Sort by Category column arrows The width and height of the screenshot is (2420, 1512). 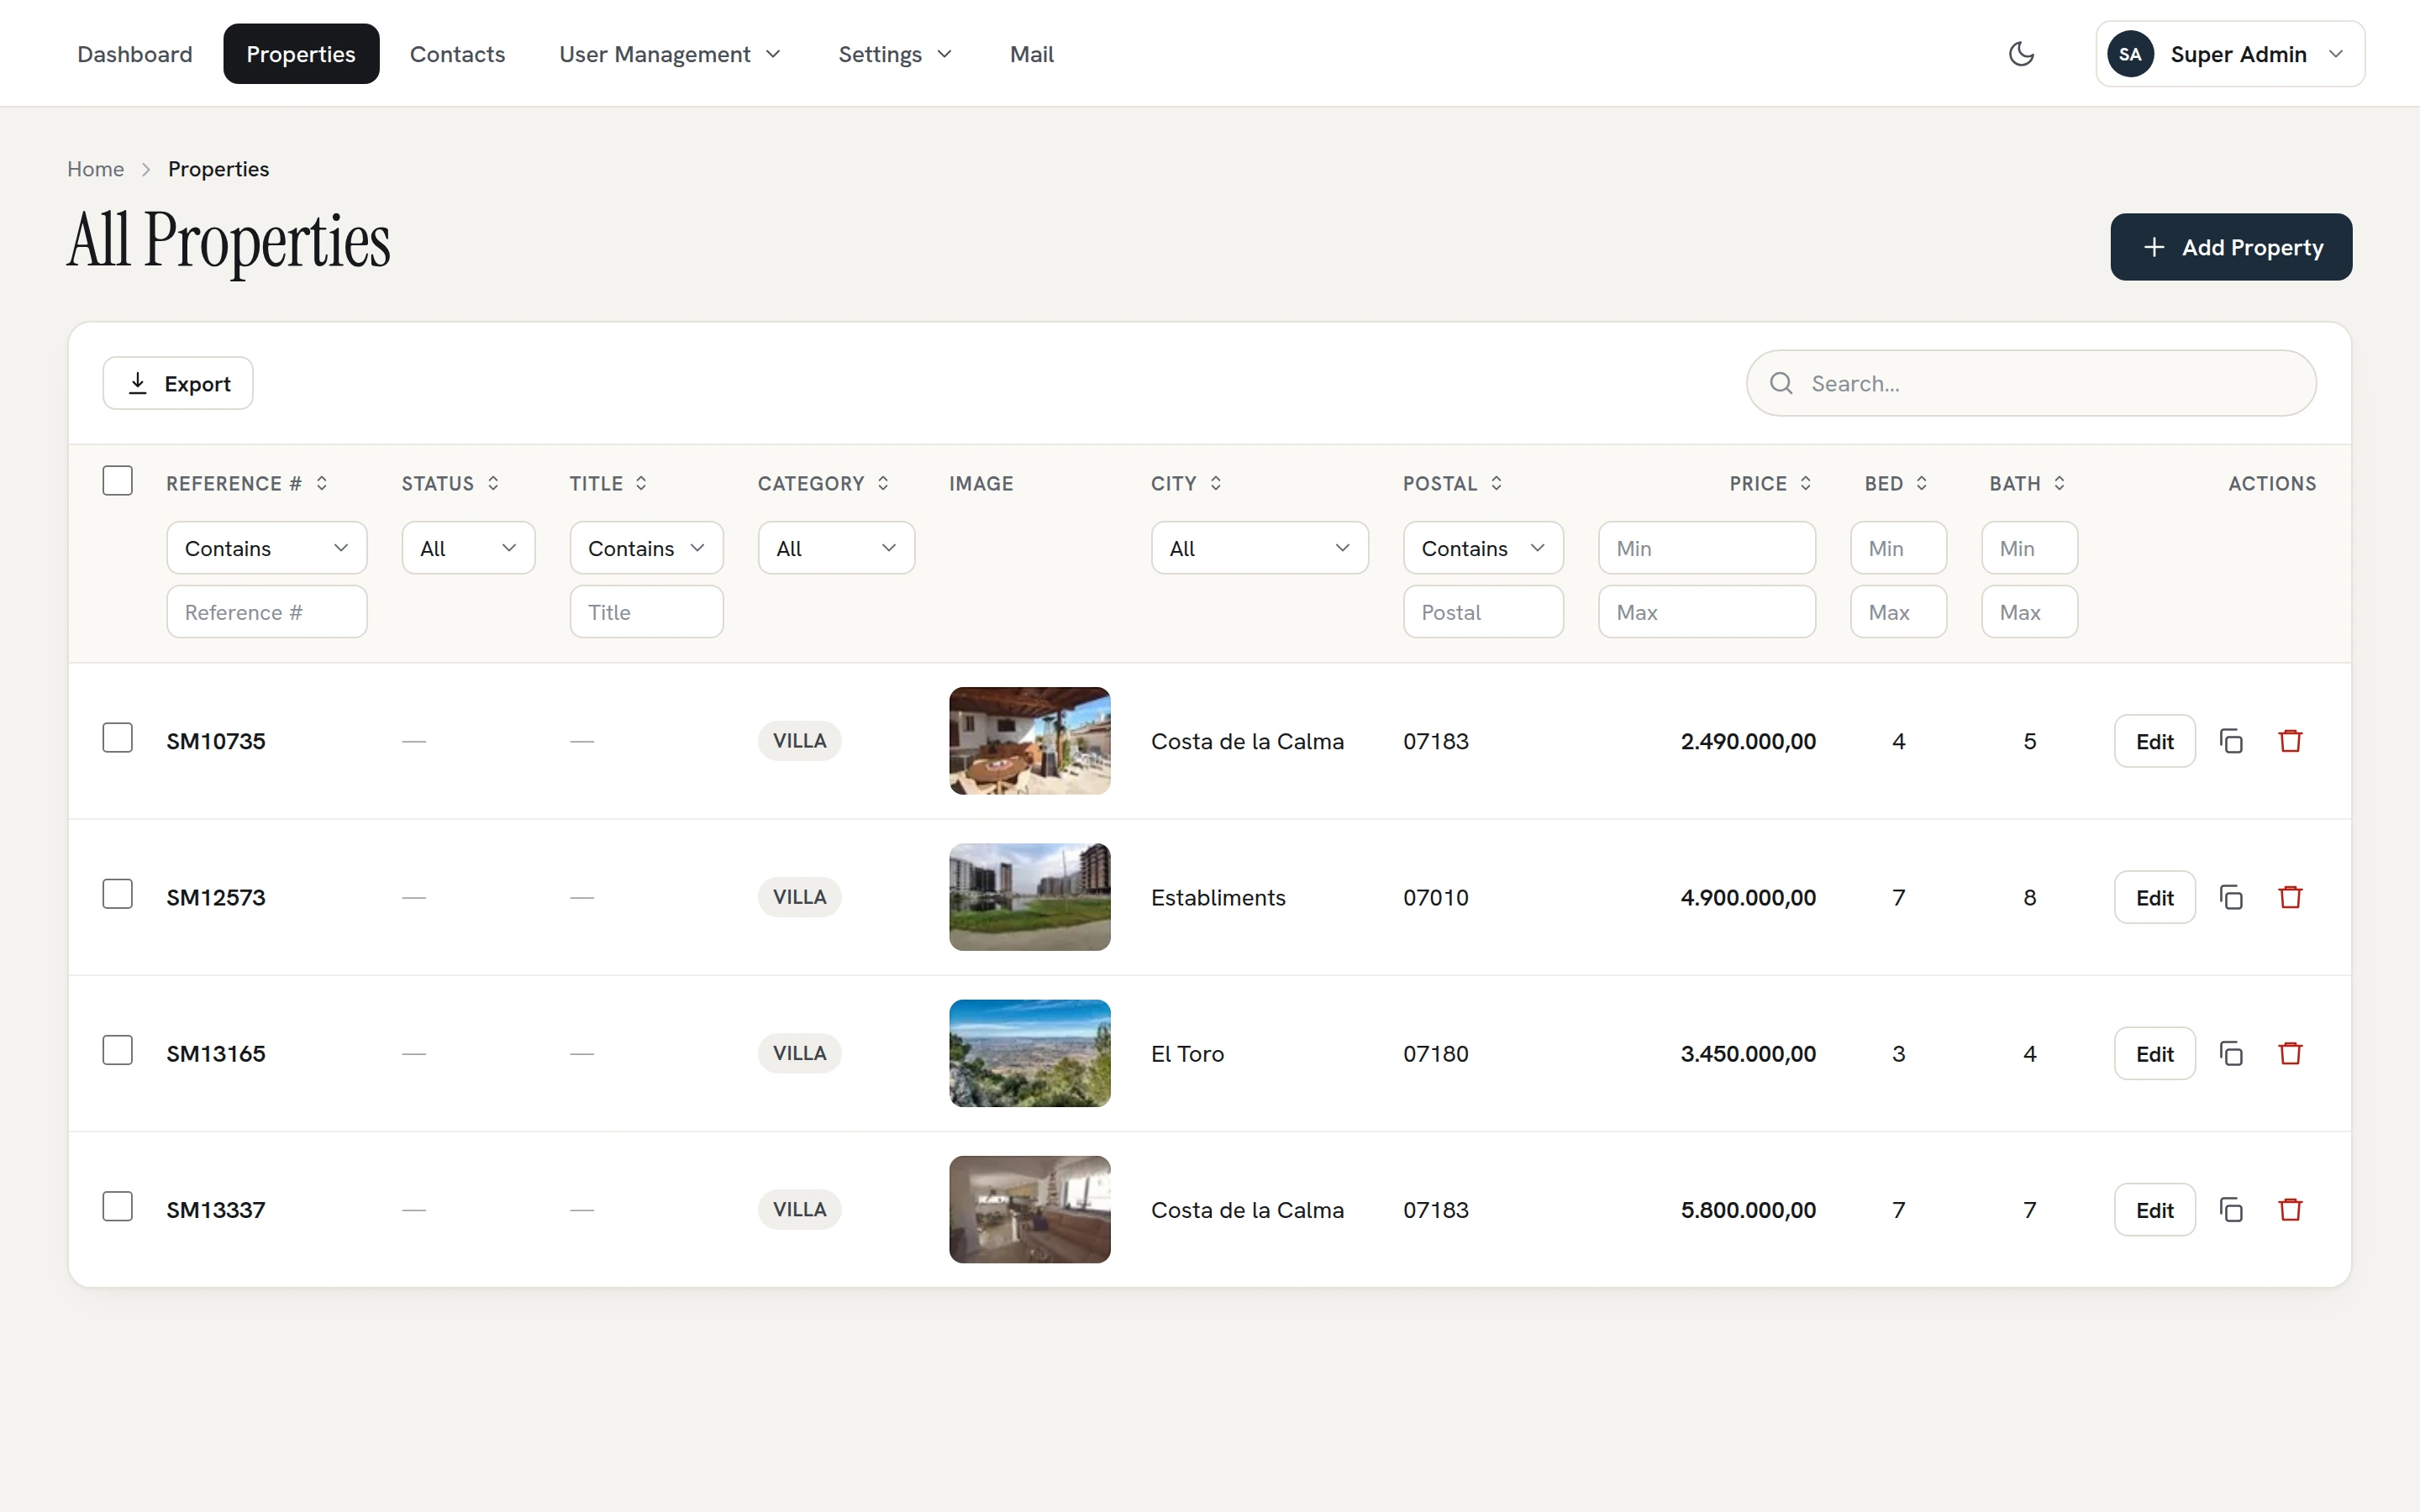tap(883, 483)
